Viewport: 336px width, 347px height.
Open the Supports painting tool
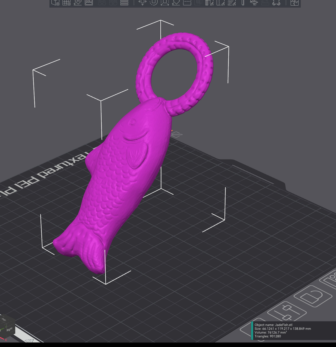point(209,3)
